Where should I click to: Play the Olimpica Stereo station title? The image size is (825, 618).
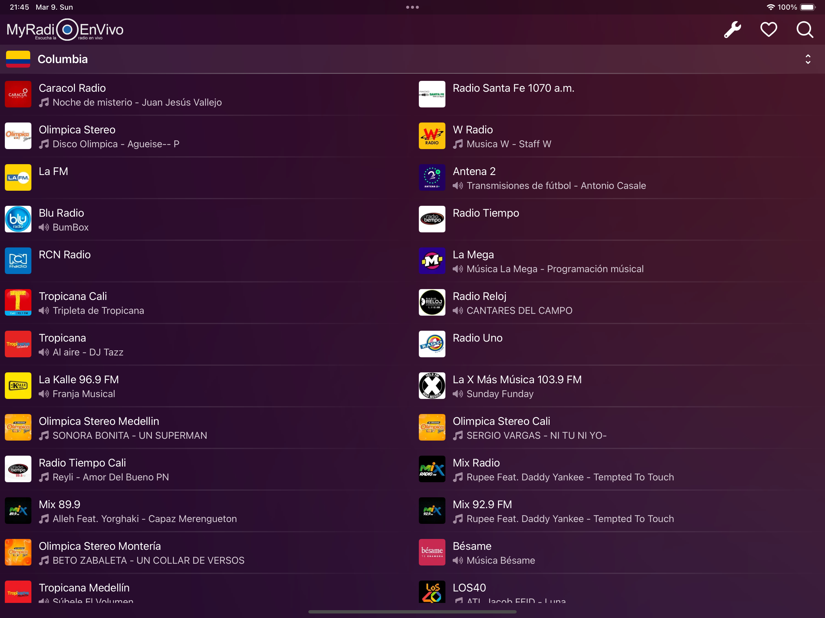point(77,130)
